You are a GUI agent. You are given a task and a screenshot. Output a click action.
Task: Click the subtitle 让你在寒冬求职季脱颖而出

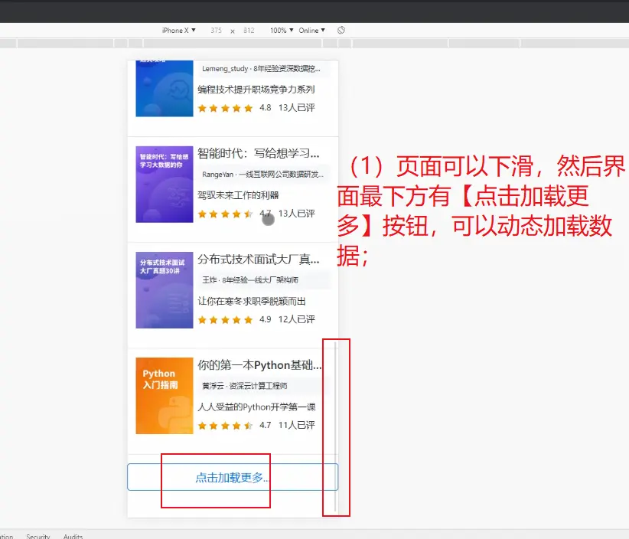[252, 301]
